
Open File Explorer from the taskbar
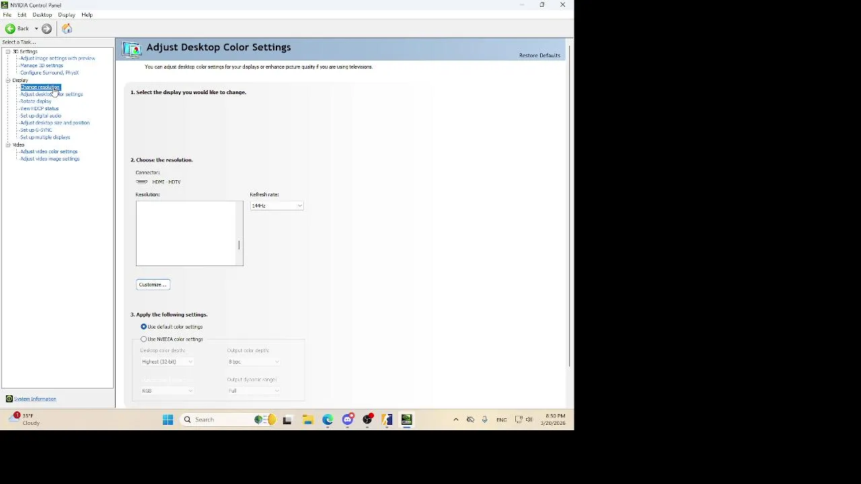tap(307, 419)
